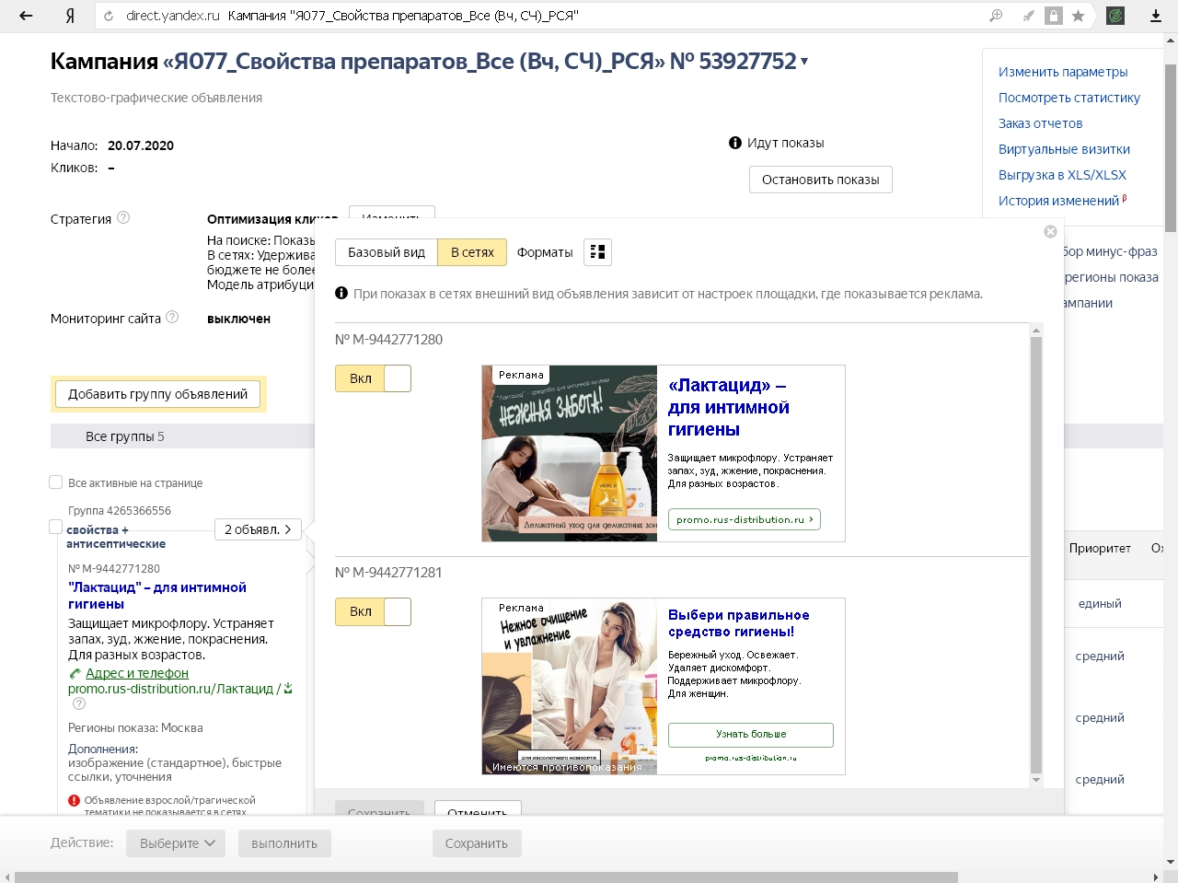This screenshot has height=883, width=1178.
Task: Click info icon in networks notice
Action: click(341, 294)
